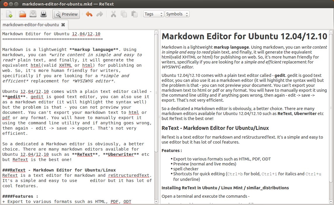
Task: Click the editor pane vertical scrollbar thumb
Action: click(x=156, y=92)
